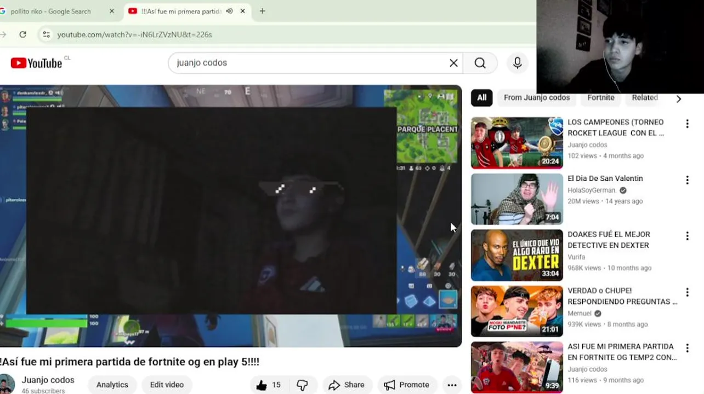Click the Juanjo codos channel avatar
The width and height of the screenshot is (704, 394).
click(7, 384)
